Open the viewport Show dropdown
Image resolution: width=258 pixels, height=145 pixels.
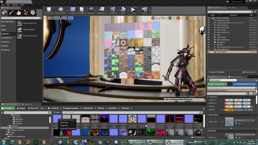[x=71, y=18]
